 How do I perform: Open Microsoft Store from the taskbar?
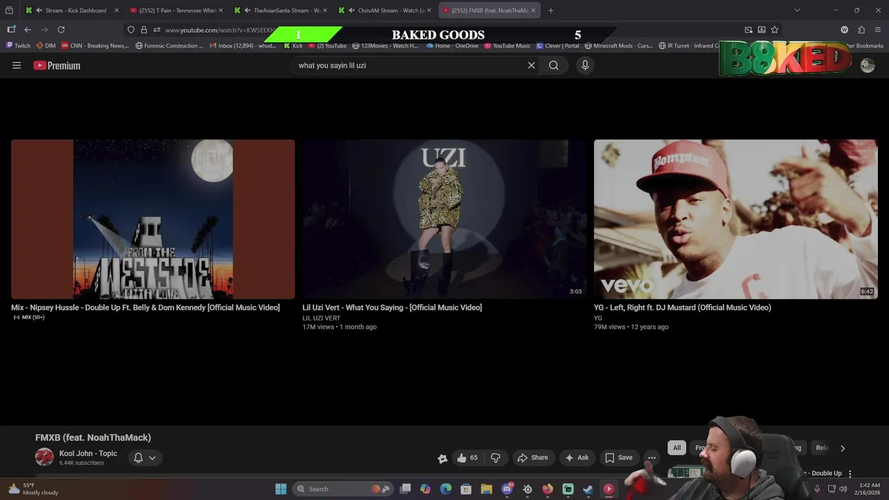(x=466, y=489)
